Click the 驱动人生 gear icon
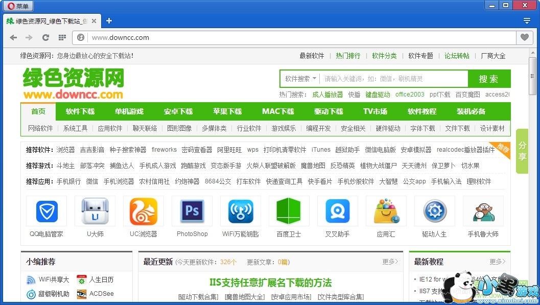This screenshot has width=540, height=305. pos(434,211)
